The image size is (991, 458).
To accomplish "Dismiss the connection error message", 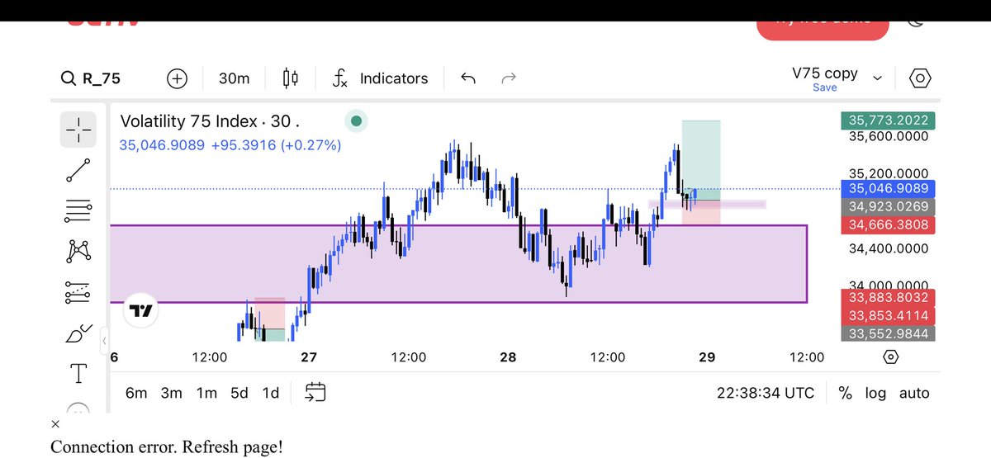I will tap(55, 424).
